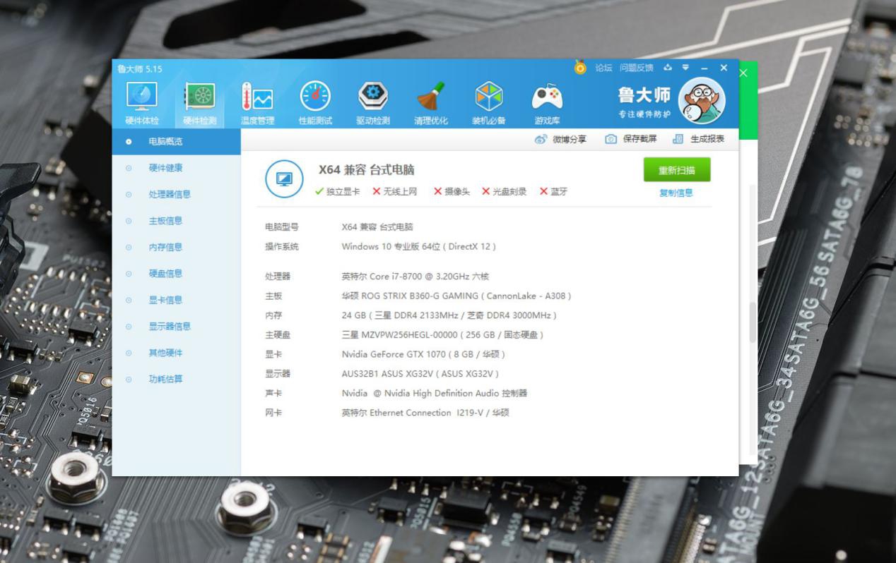Open 问题反馈 feedback link
896x563 pixels.
pyautogui.click(x=636, y=68)
